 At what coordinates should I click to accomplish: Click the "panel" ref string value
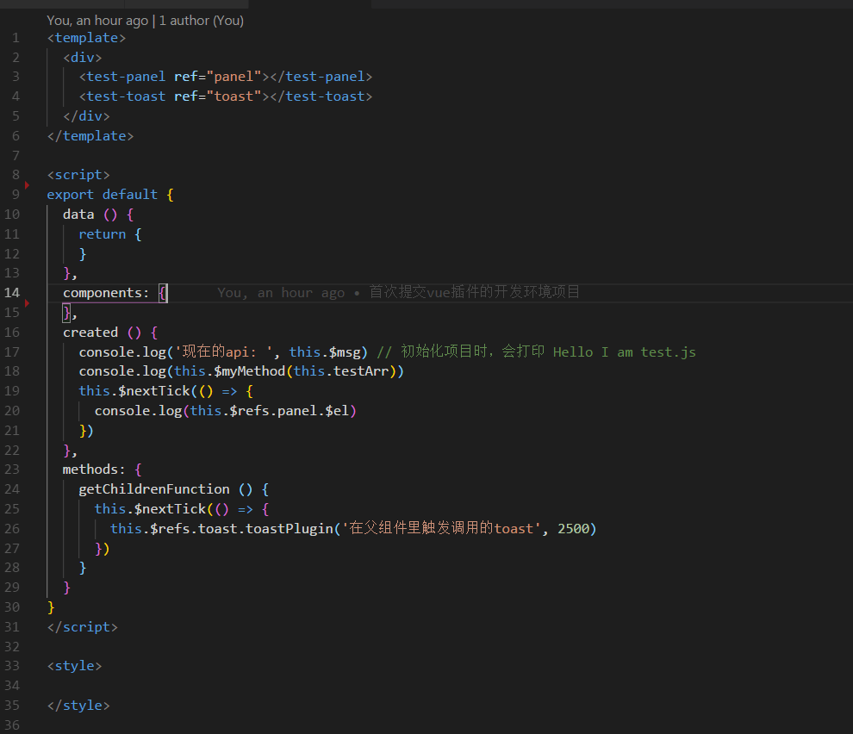[x=233, y=77]
